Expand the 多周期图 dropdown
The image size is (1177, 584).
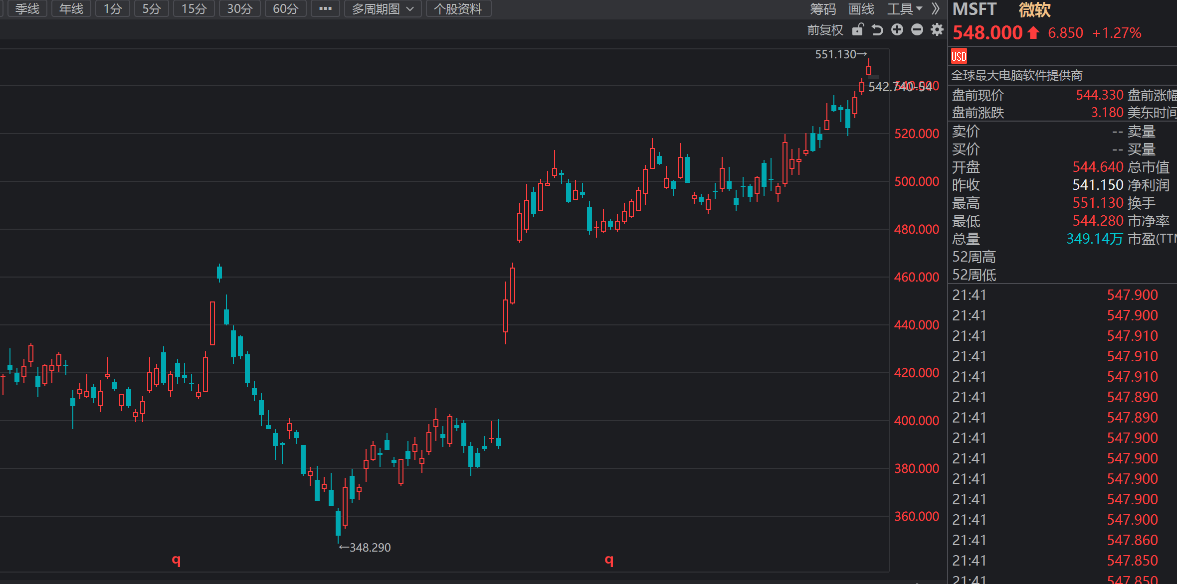pos(383,9)
